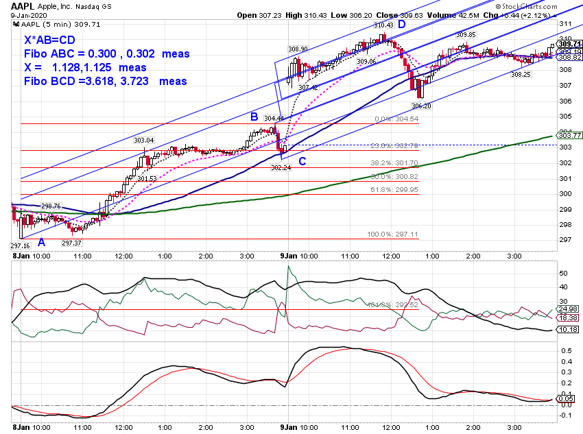Click the 309.85 price callout
The width and height of the screenshot is (583, 434).
coord(466,34)
